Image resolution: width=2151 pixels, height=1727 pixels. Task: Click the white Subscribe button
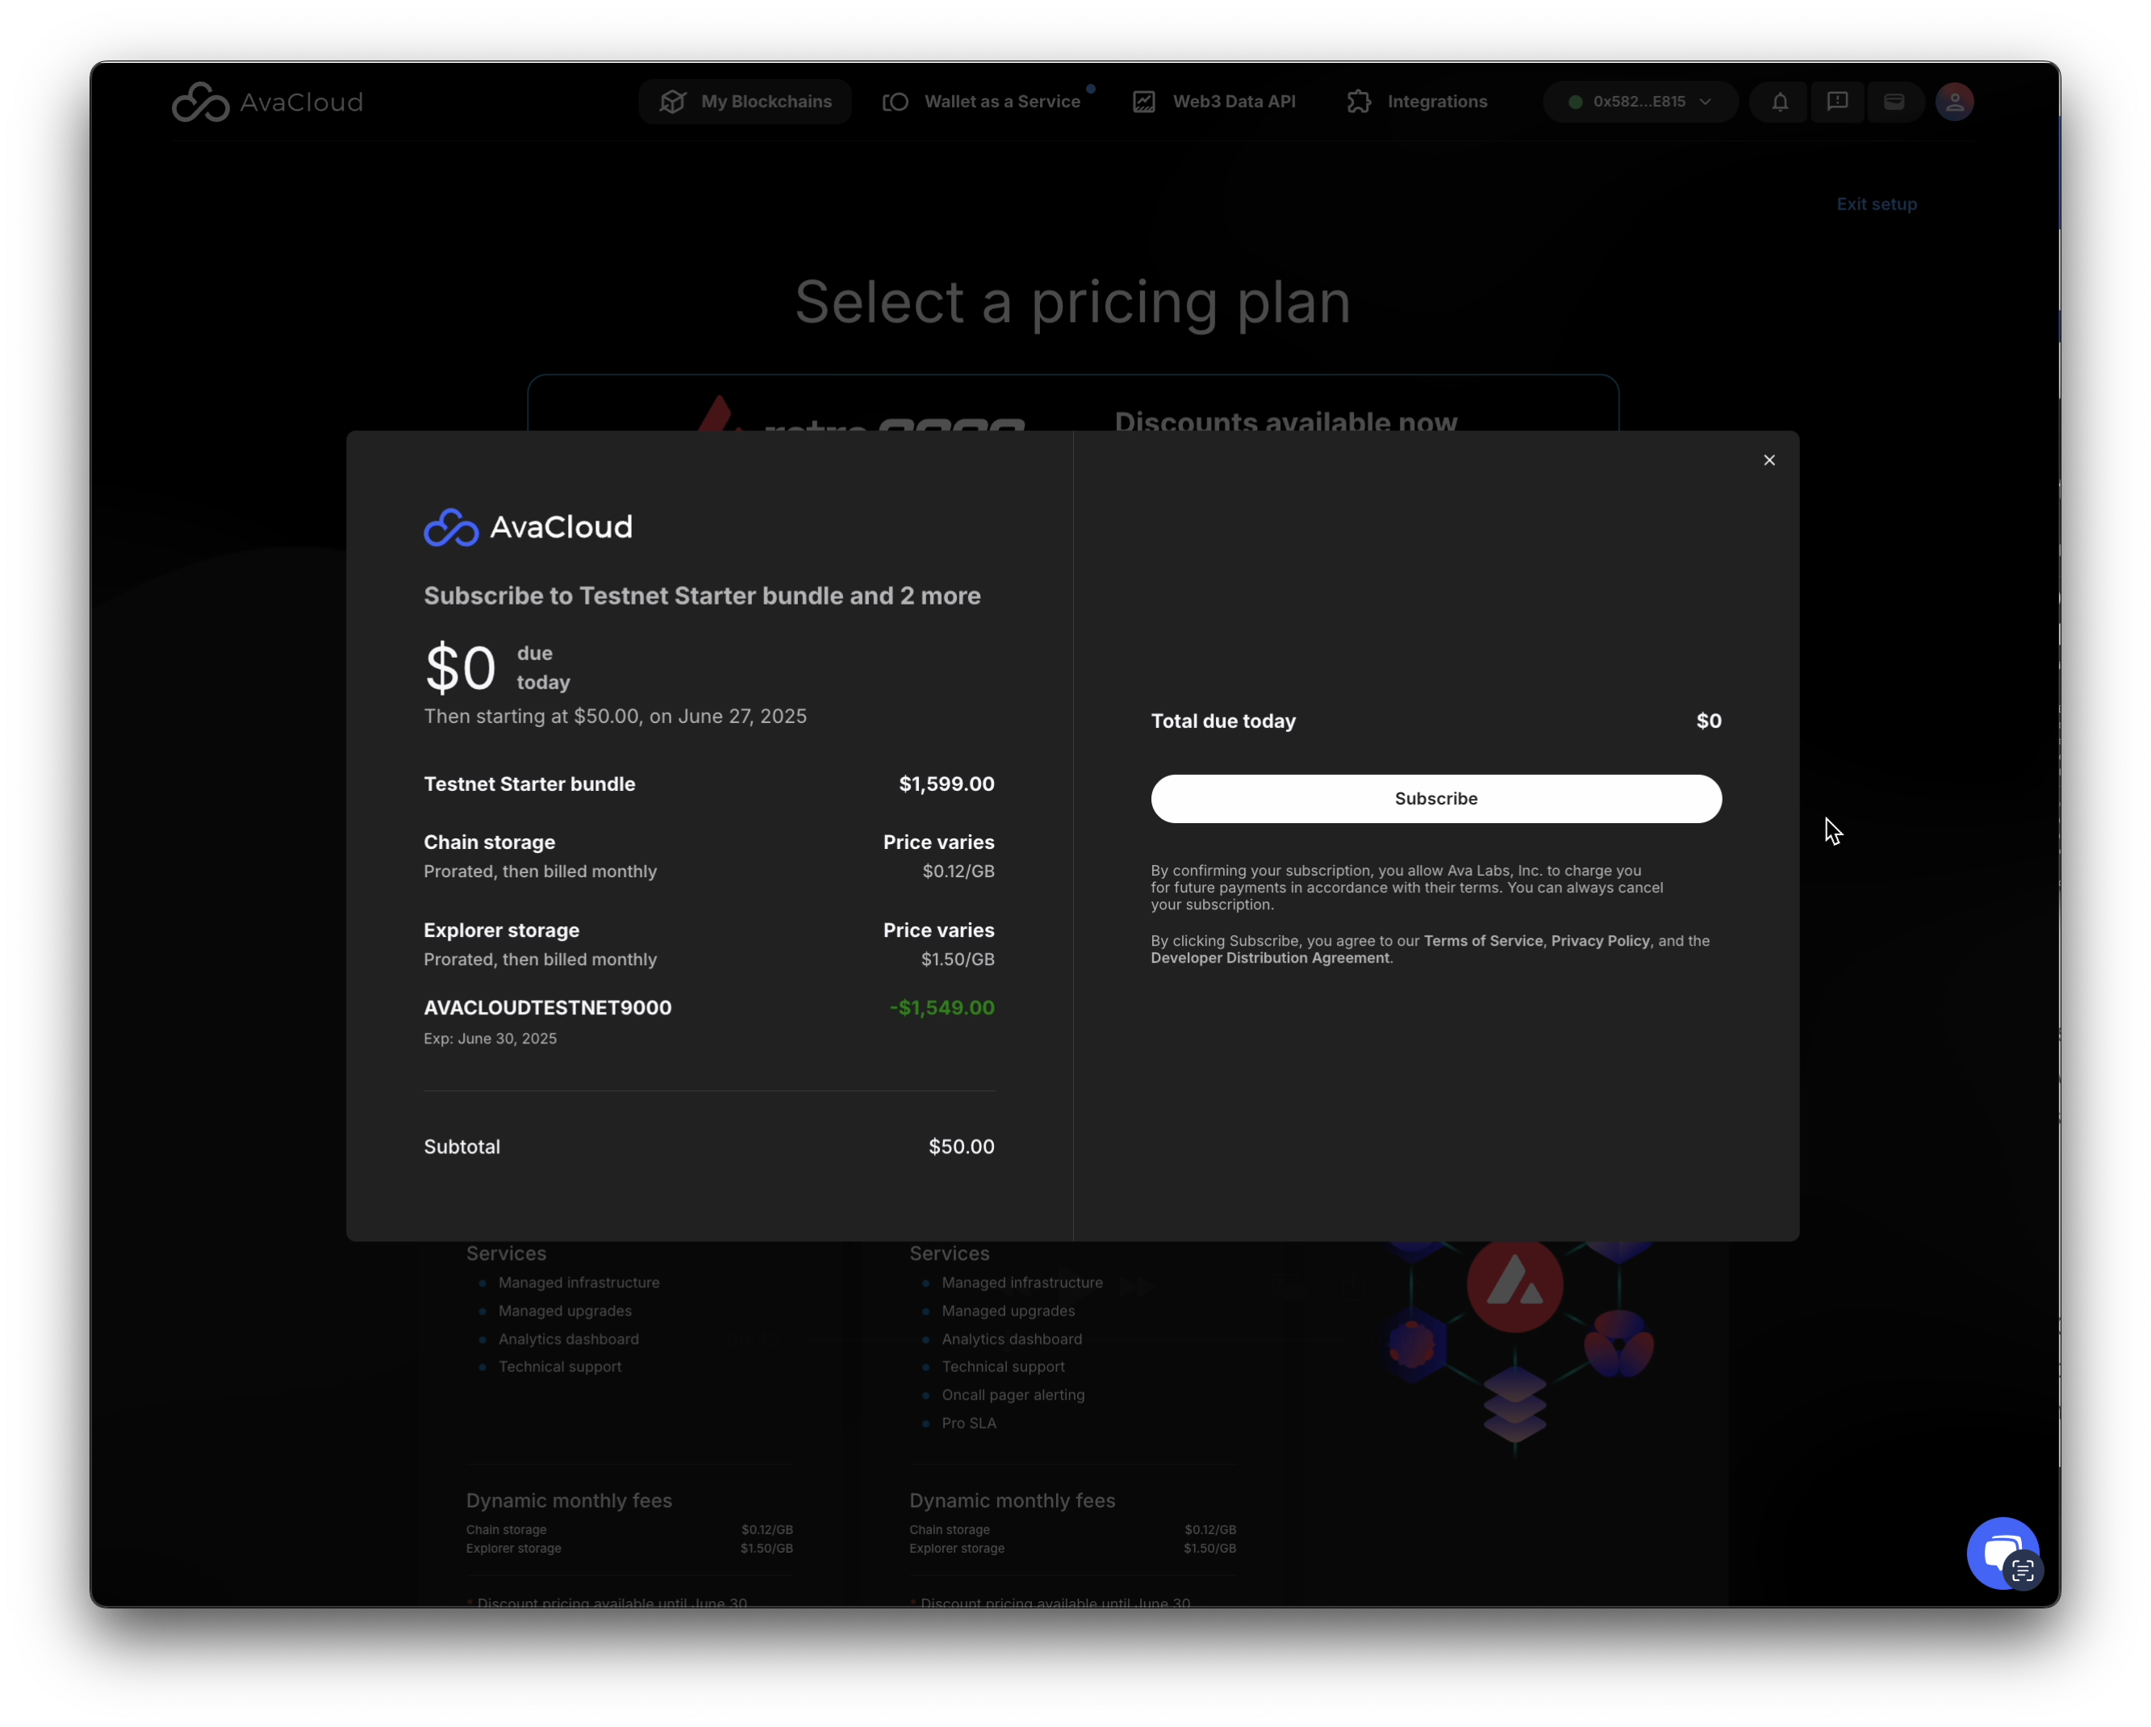[x=1435, y=798]
